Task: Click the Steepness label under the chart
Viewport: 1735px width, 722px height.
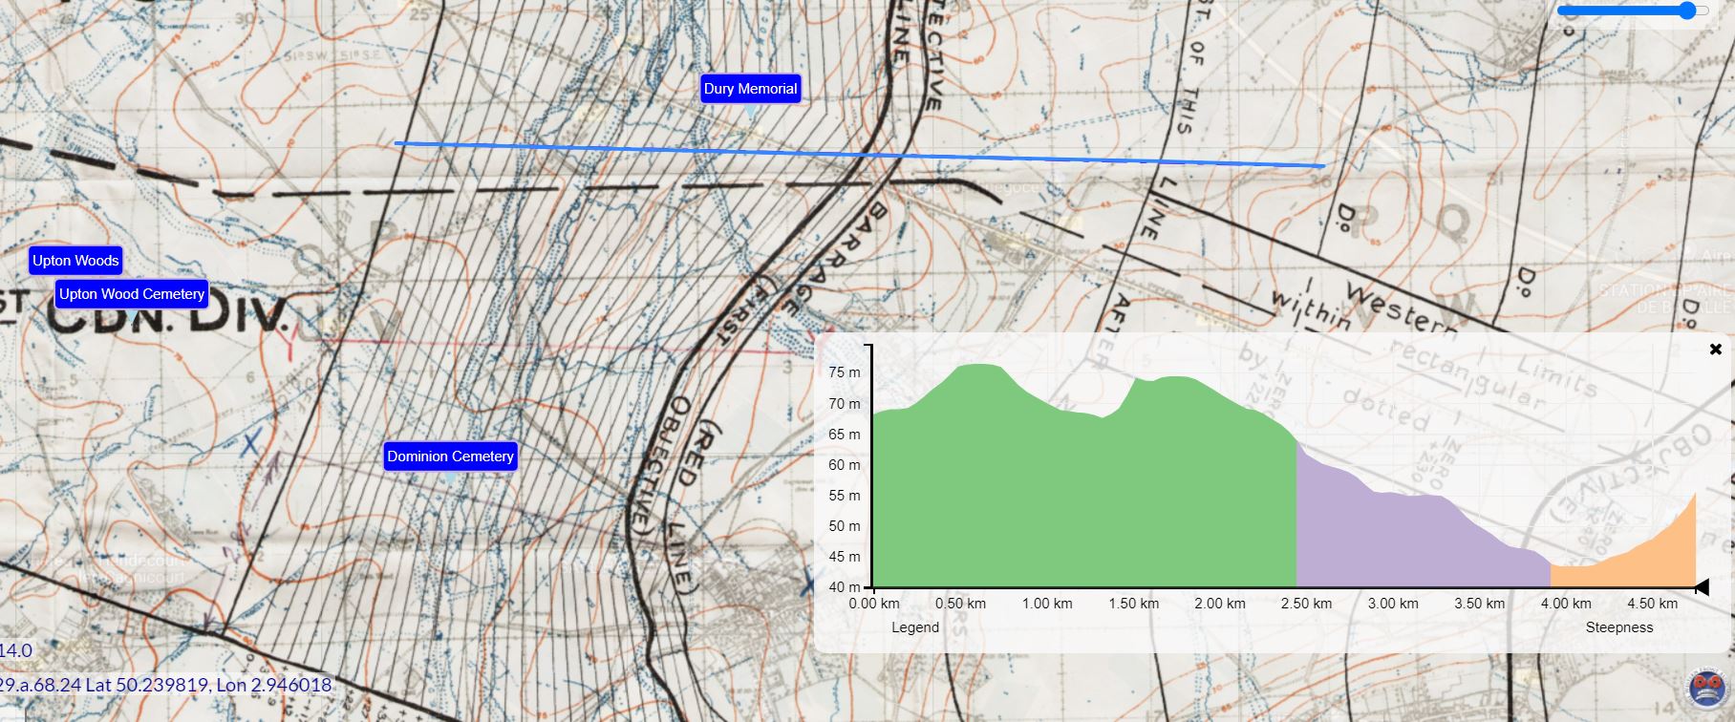Action: coord(1619,627)
